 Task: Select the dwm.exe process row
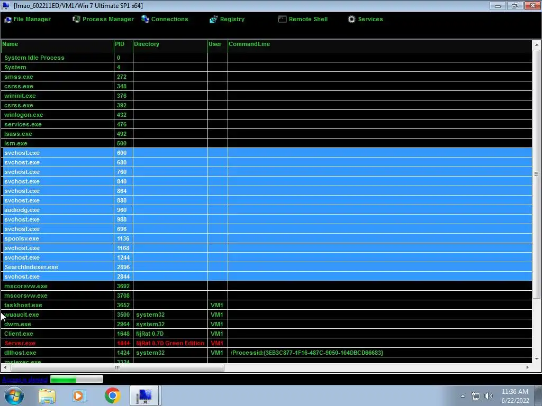[266, 324]
